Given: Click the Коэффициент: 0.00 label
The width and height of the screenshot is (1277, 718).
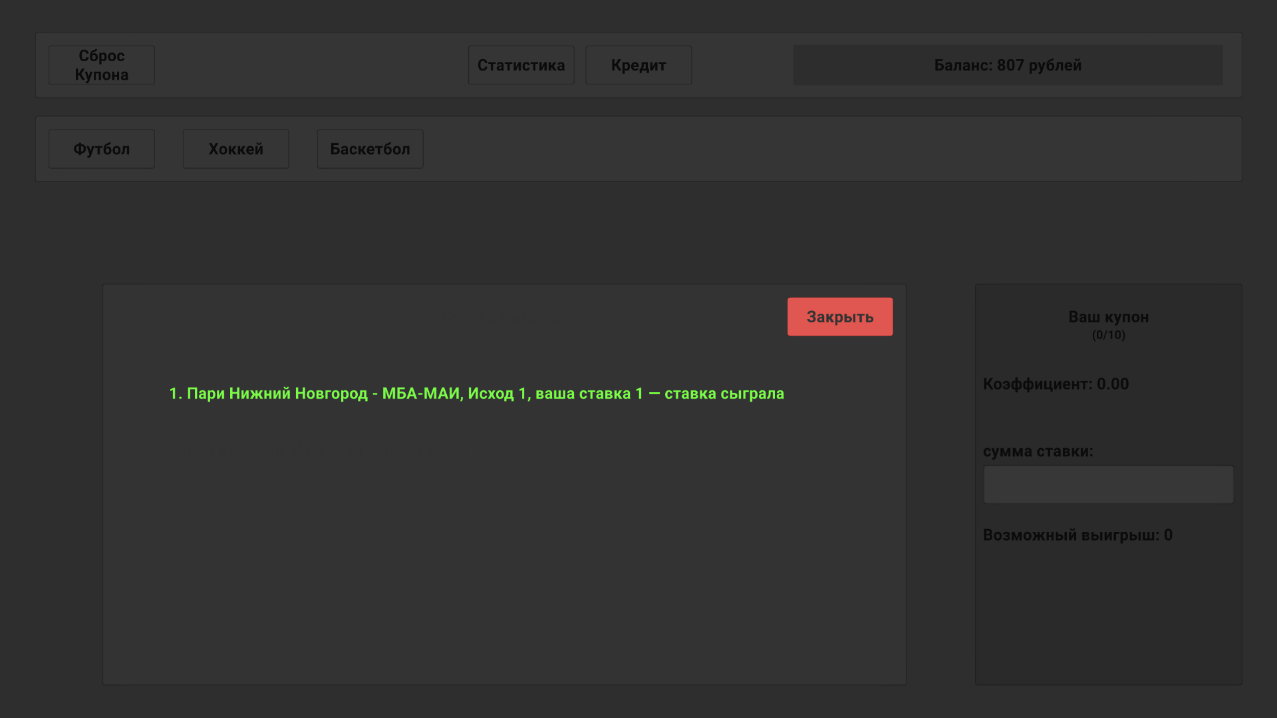Looking at the screenshot, I should tap(1056, 384).
